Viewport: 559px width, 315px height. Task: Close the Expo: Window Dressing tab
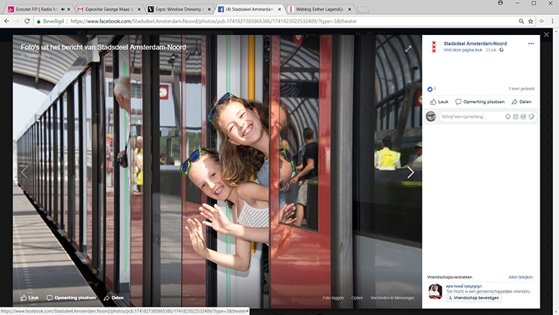[209, 10]
